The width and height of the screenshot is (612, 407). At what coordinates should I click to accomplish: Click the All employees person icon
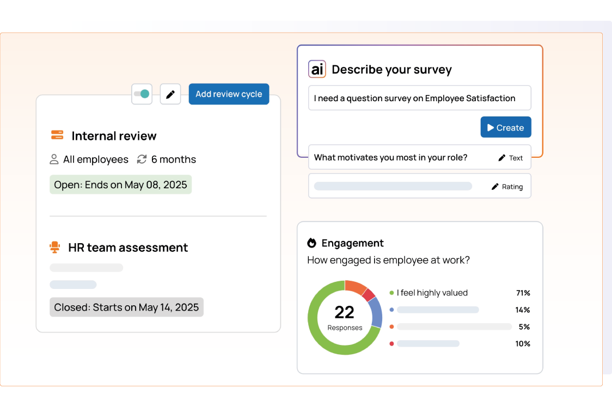[x=54, y=159]
